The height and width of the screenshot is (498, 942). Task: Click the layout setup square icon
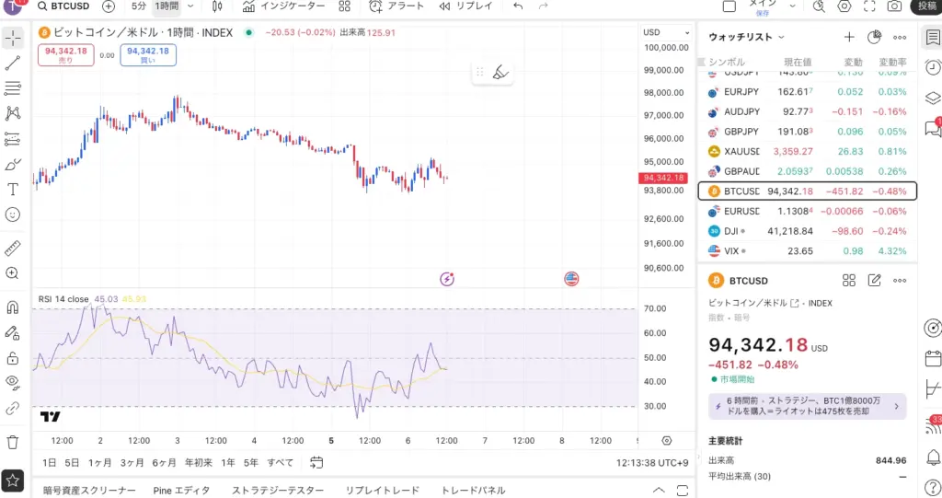pos(729,6)
